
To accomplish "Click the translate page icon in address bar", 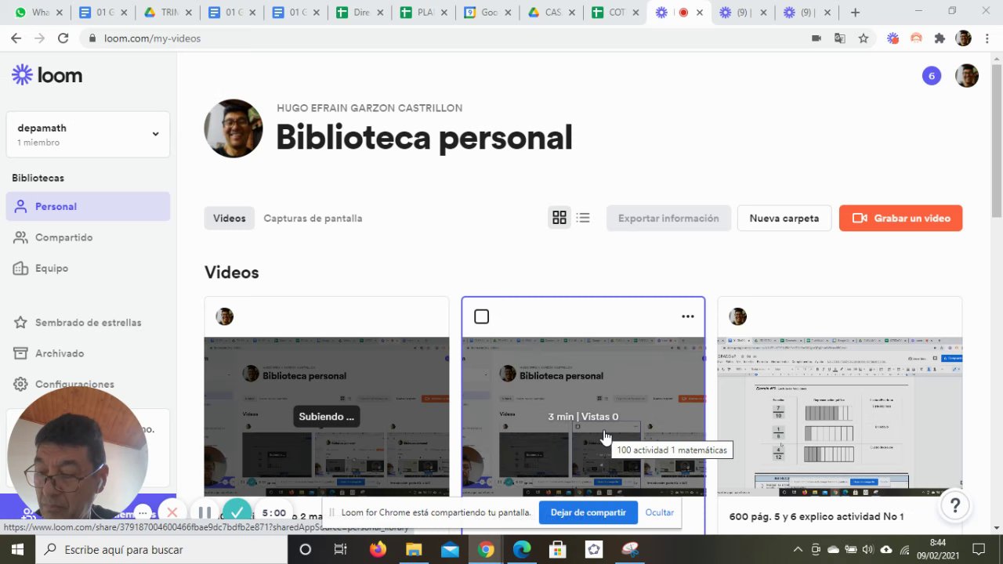I will click(x=840, y=38).
